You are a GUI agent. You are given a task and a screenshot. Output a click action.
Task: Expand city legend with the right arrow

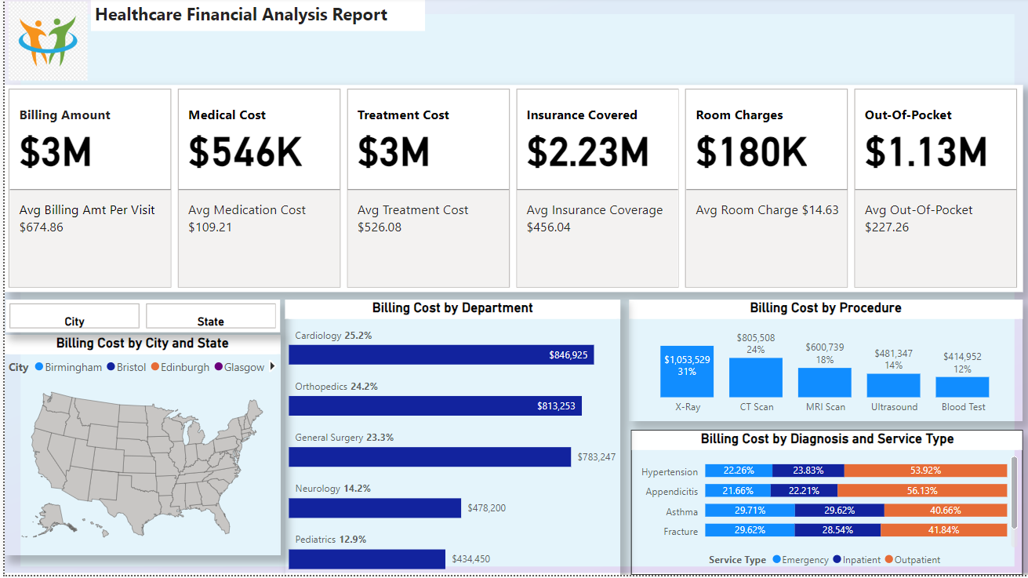point(272,366)
